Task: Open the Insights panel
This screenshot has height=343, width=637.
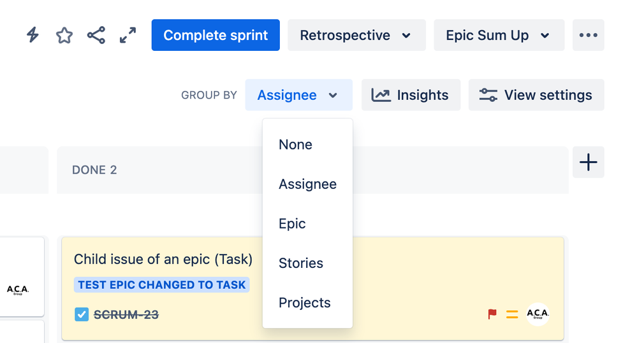Action: [411, 95]
